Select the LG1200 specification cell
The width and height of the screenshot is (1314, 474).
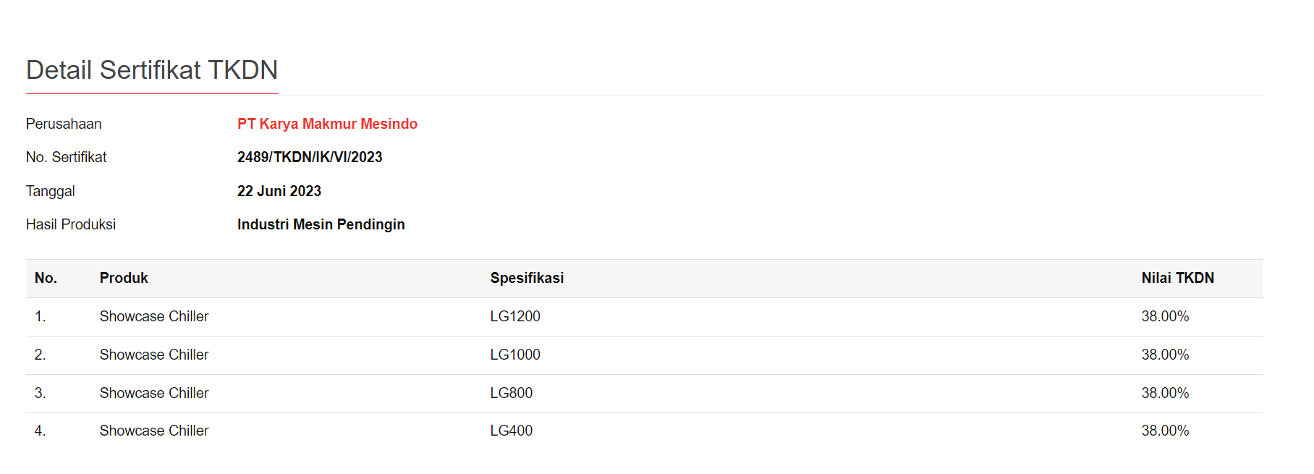tap(515, 316)
